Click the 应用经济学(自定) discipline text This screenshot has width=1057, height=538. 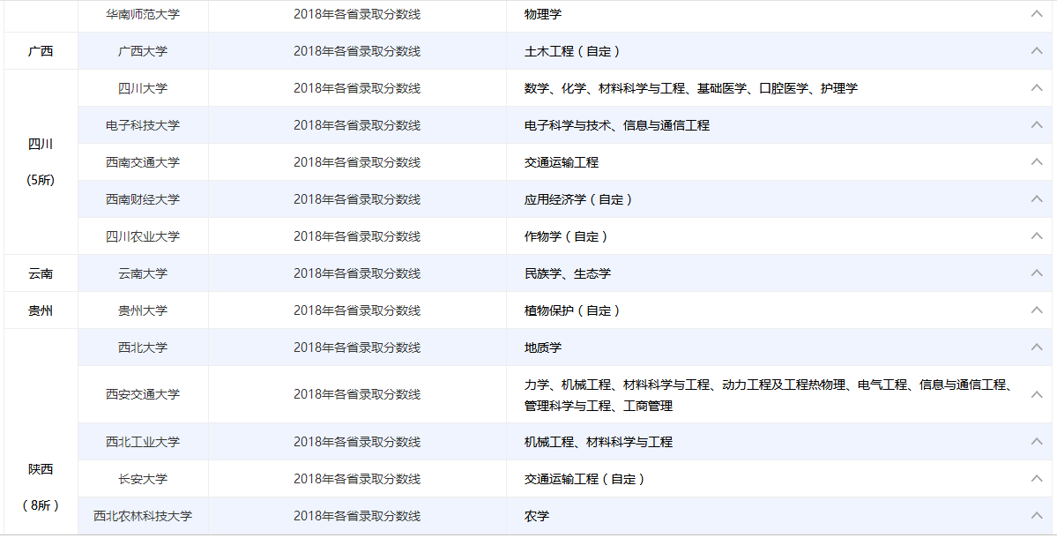(578, 199)
